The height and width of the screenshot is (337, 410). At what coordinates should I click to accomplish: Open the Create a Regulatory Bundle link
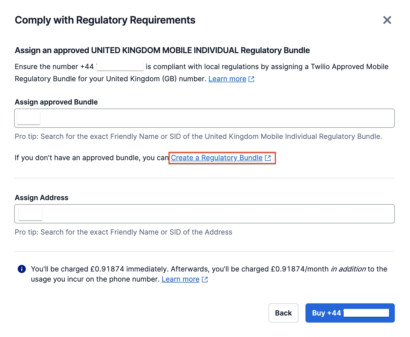click(216, 158)
